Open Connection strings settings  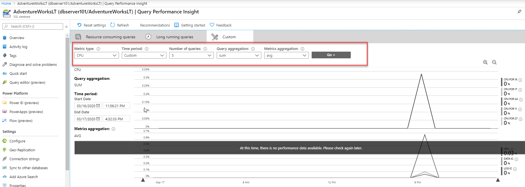24,159
